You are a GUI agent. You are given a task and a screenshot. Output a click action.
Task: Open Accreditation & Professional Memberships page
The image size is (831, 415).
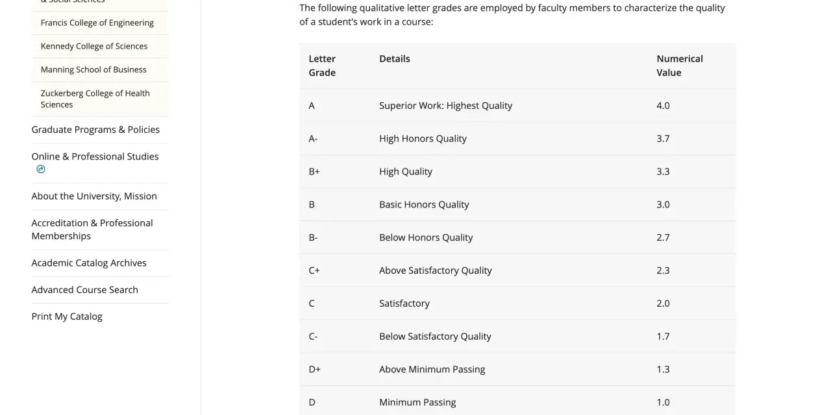92,230
